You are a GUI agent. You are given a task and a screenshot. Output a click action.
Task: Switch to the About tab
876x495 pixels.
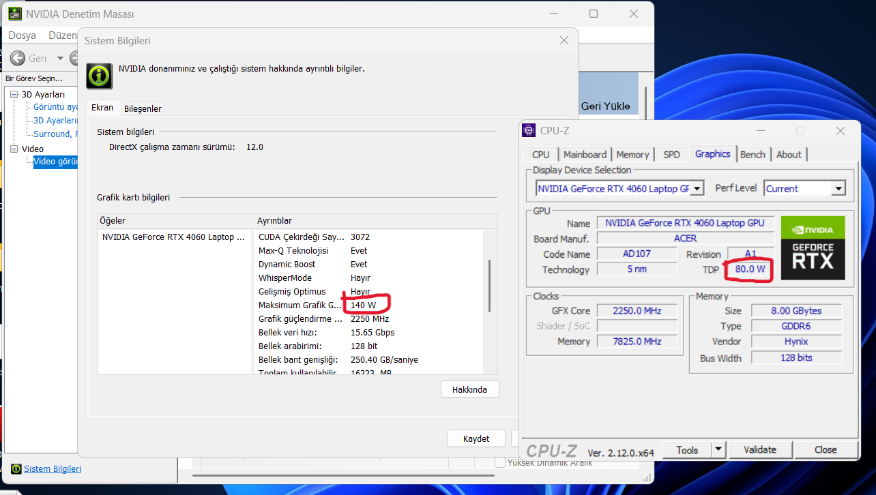click(789, 155)
